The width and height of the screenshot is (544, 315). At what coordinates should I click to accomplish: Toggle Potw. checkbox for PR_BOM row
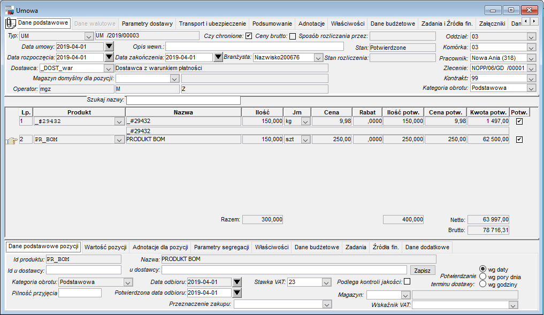point(519,140)
